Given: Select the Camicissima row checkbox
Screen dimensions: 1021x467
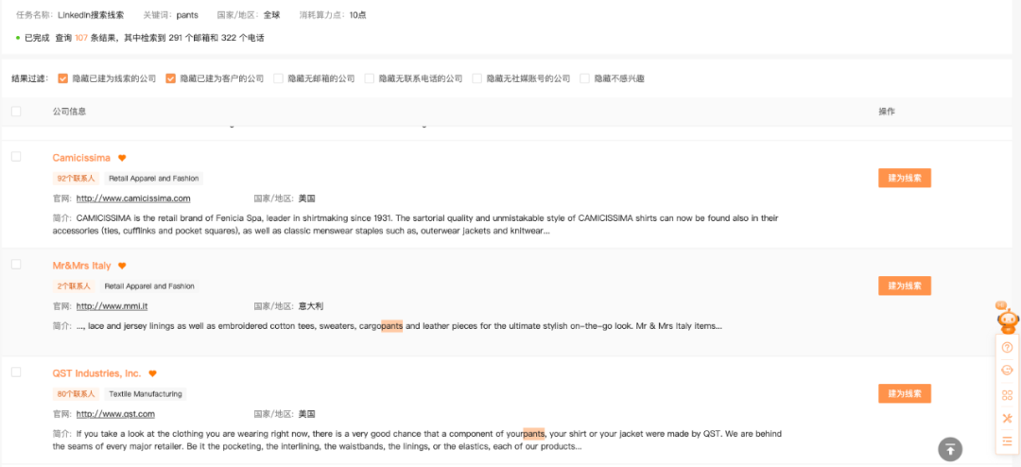Looking at the screenshot, I should (x=16, y=156).
